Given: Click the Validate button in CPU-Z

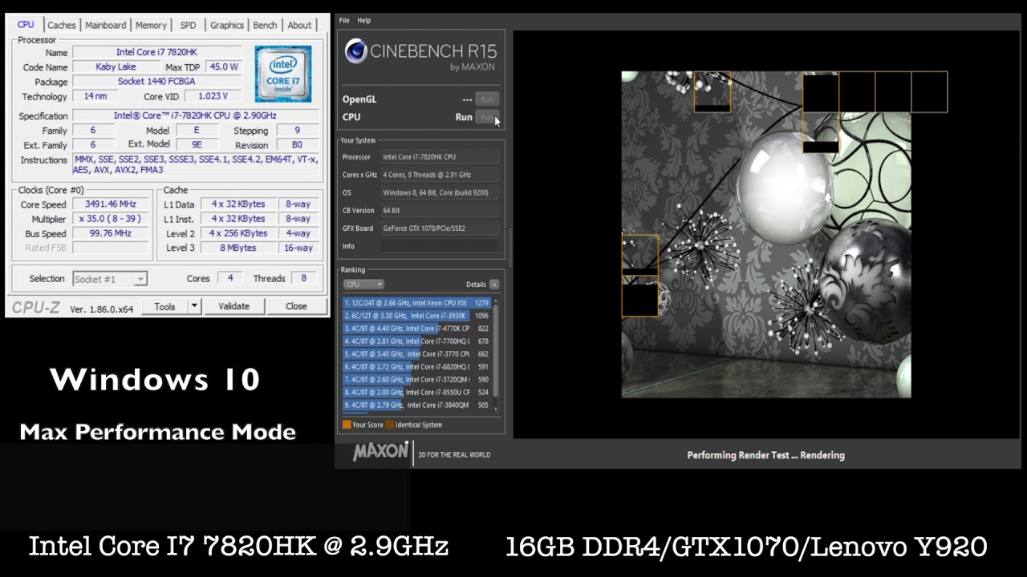Looking at the screenshot, I should click(x=233, y=306).
